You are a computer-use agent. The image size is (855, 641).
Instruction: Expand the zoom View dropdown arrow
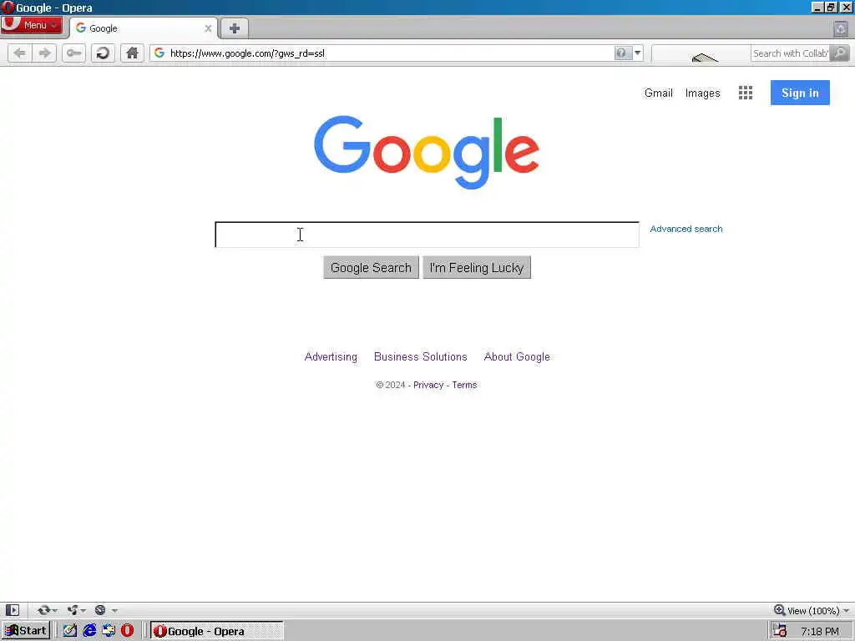(x=847, y=610)
